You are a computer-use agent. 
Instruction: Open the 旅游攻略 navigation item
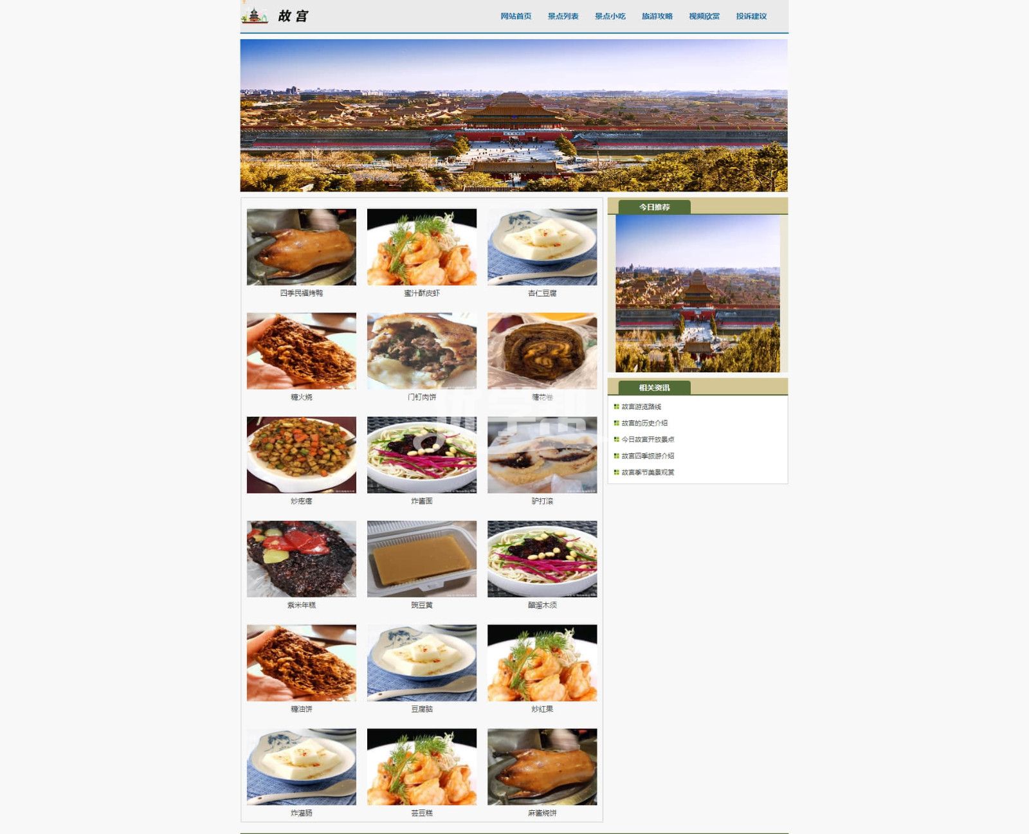pos(657,16)
